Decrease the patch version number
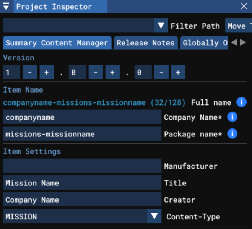252x229 pixels. click(161, 72)
